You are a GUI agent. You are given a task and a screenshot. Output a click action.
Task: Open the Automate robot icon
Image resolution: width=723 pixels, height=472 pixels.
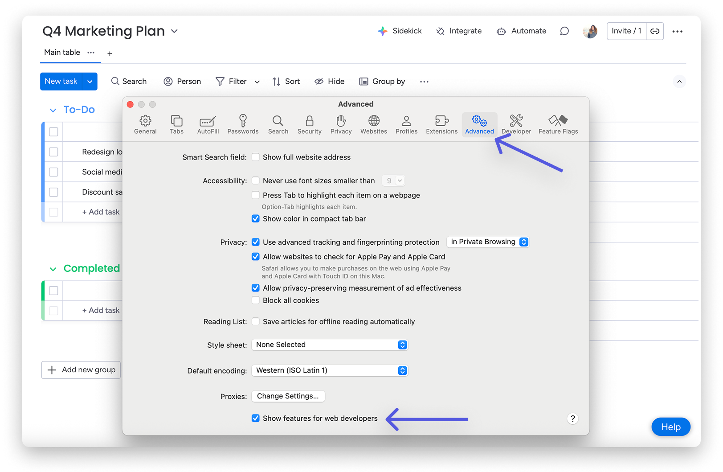[501, 31]
